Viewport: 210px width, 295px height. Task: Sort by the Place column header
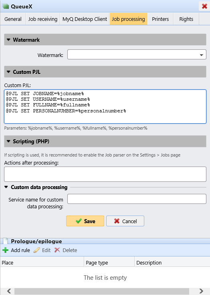click(42, 262)
